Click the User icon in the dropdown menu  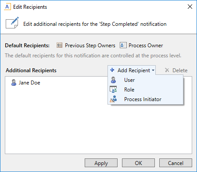pos(113,80)
